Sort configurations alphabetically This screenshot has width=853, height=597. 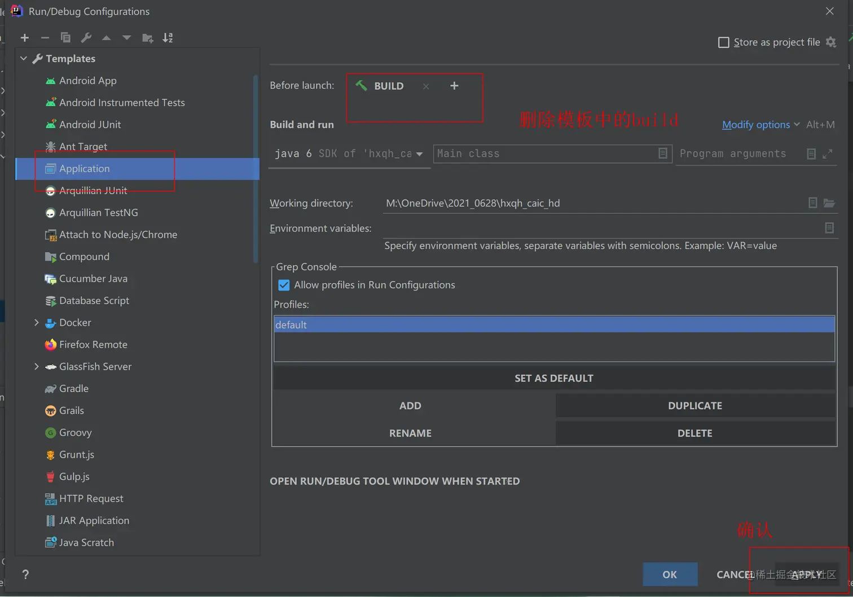[x=168, y=38]
